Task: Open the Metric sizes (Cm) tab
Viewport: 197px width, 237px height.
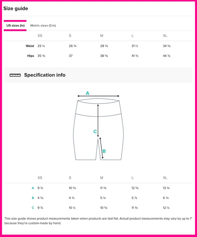Action: tap(43, 26)
